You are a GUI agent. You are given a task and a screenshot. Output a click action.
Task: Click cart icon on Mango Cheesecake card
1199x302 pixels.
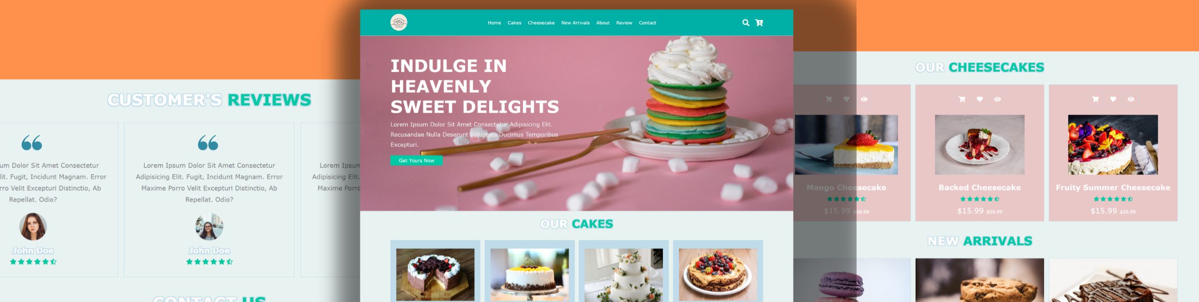(829, 99)
